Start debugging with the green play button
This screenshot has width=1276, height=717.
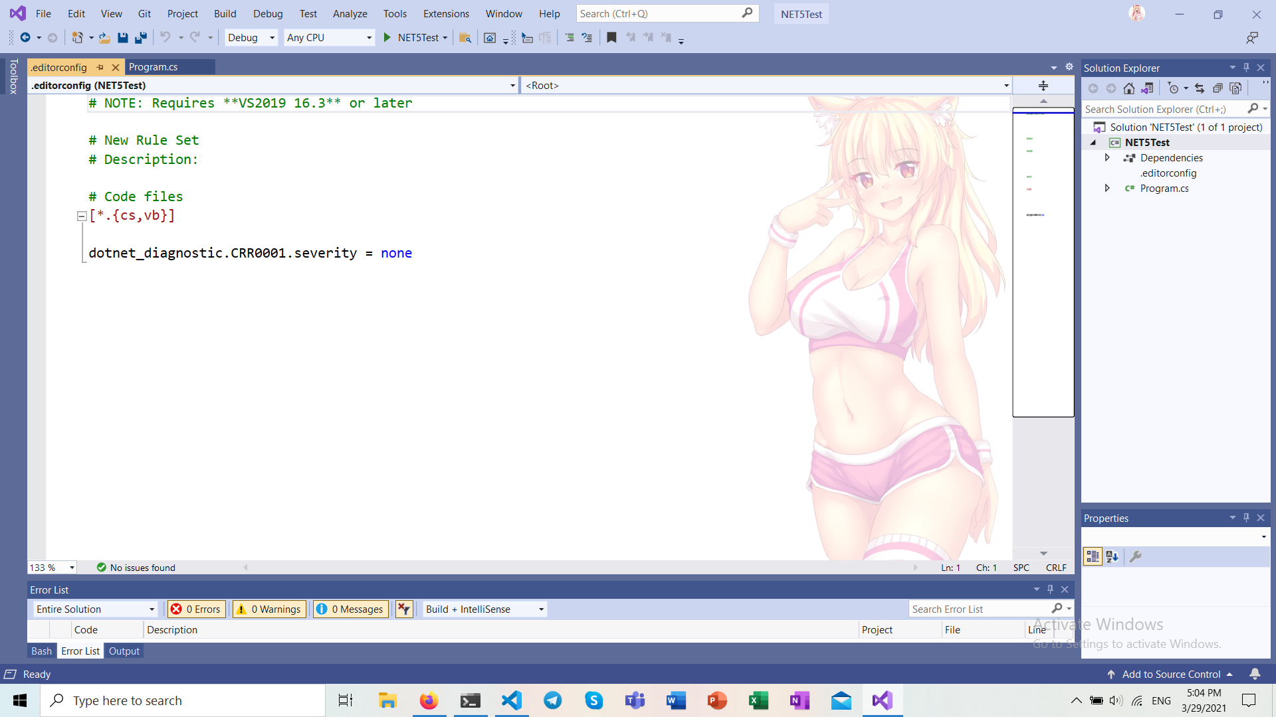point(387,38)
